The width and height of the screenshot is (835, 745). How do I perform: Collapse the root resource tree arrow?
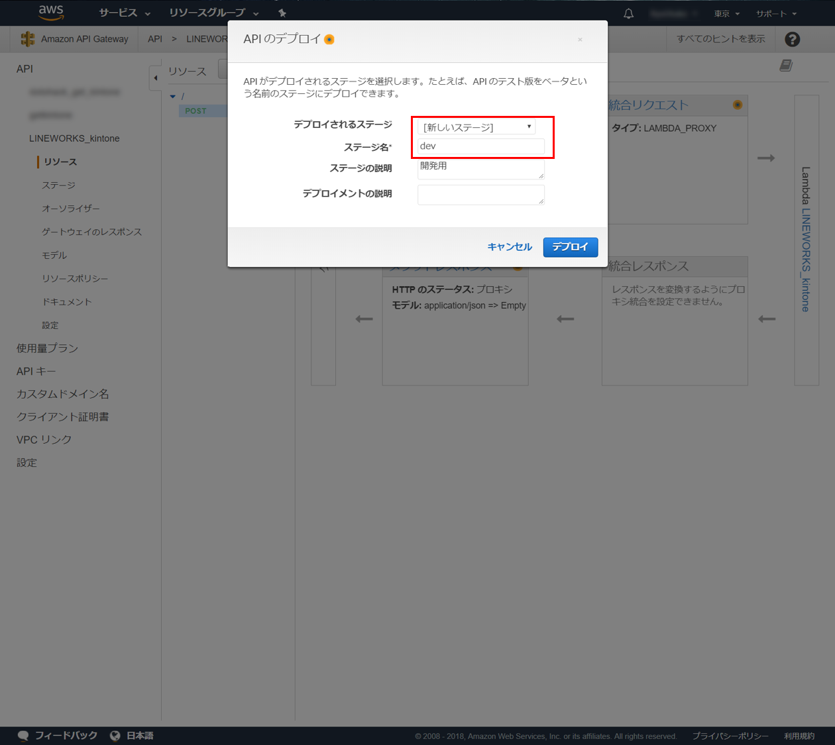click(173, 97)
